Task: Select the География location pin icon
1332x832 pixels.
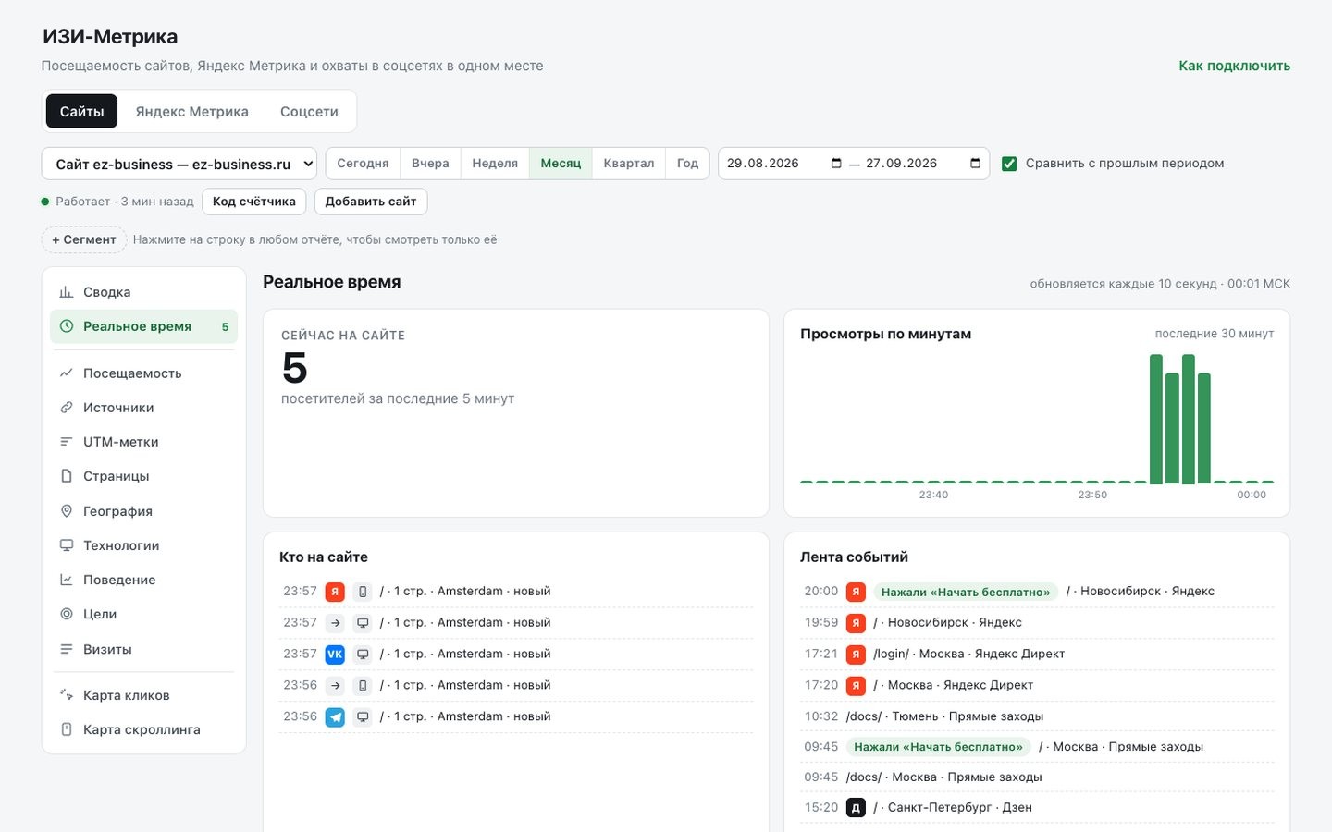Action: [67, 511]
